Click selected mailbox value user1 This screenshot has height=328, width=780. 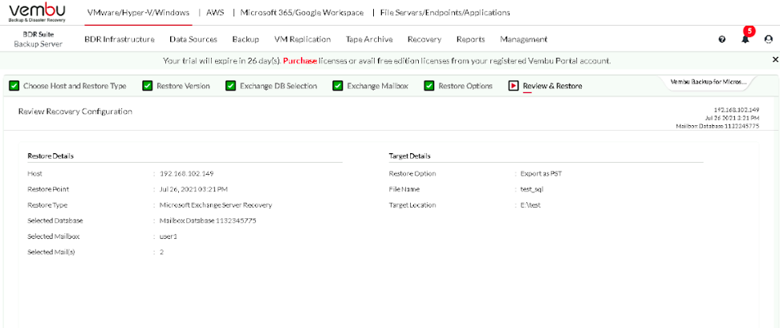[x=169, y=237]
